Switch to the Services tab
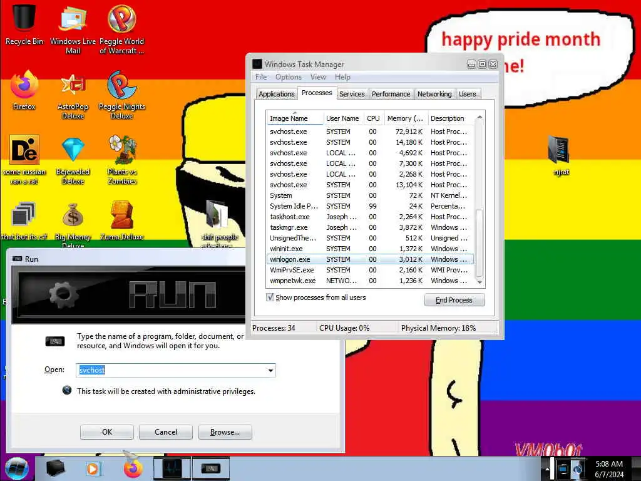The image size is (641, 481). tap(352, 94)
